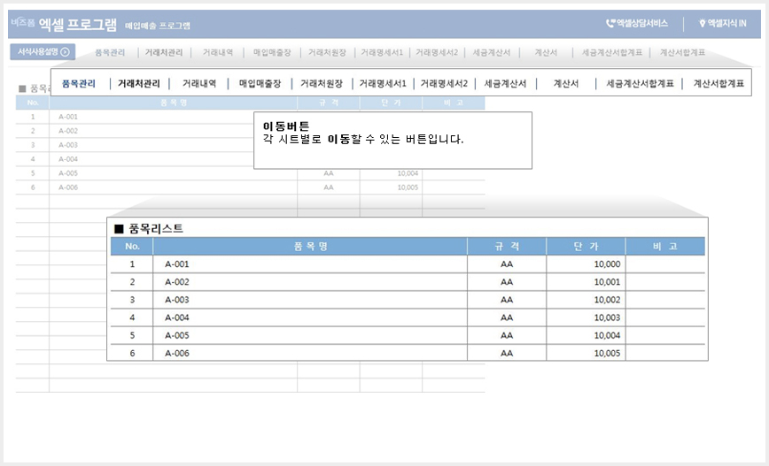The image size is (769, 466).
Task: Select price 10,005 in enlarged 품목리스트 table
Action: tap(586, 353)
